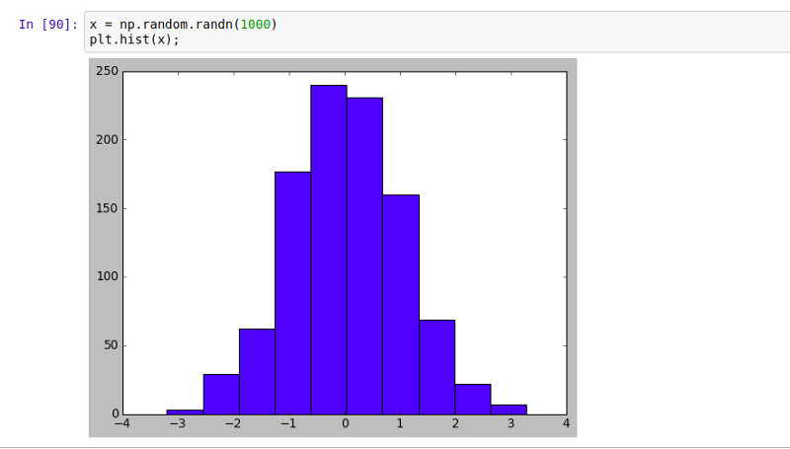The image size is (790, 449).
Task: Click y-axis label 200
Action: (x=108, y=139)
